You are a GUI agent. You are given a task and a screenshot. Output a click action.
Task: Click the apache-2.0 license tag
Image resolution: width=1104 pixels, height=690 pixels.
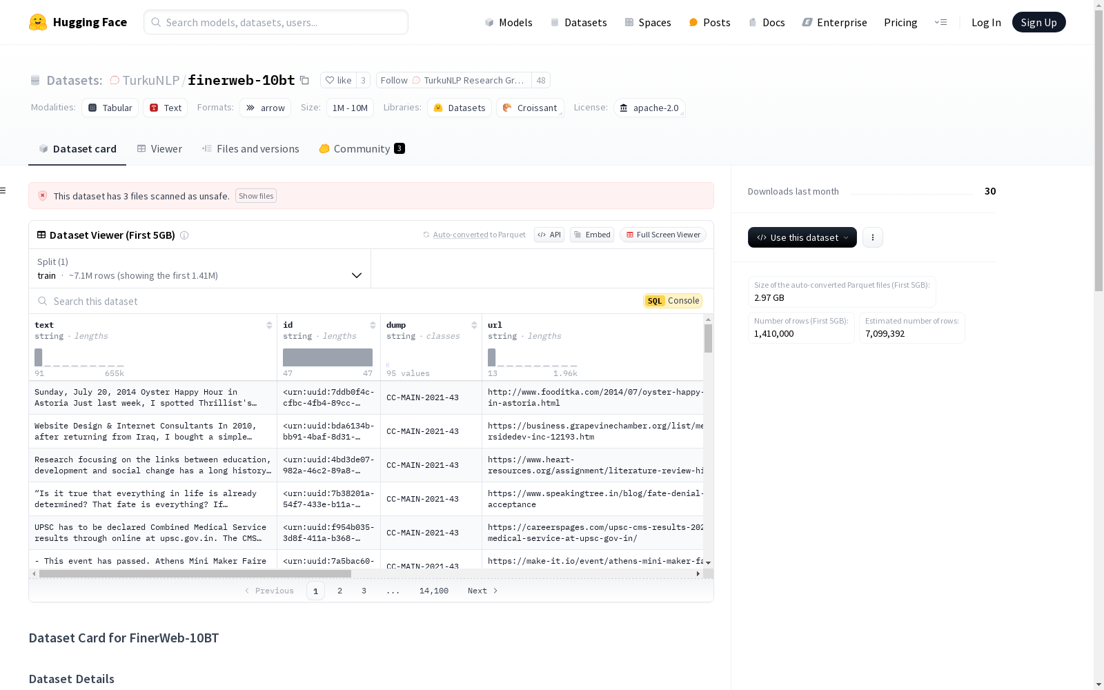tap(649, 108)
